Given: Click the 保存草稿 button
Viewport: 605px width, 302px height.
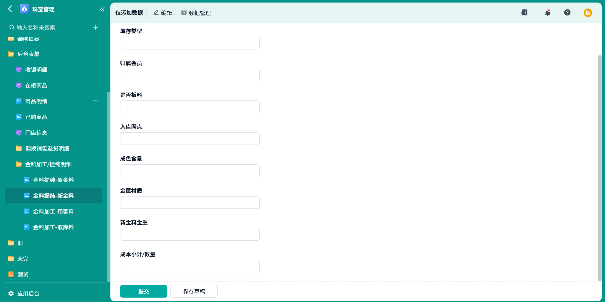Looking at the screenshot, I should pyautogui.click(x=194, y=291).
